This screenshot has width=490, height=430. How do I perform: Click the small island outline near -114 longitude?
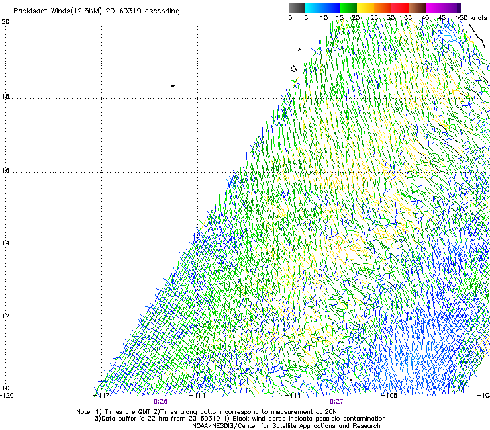click(173, 85)
